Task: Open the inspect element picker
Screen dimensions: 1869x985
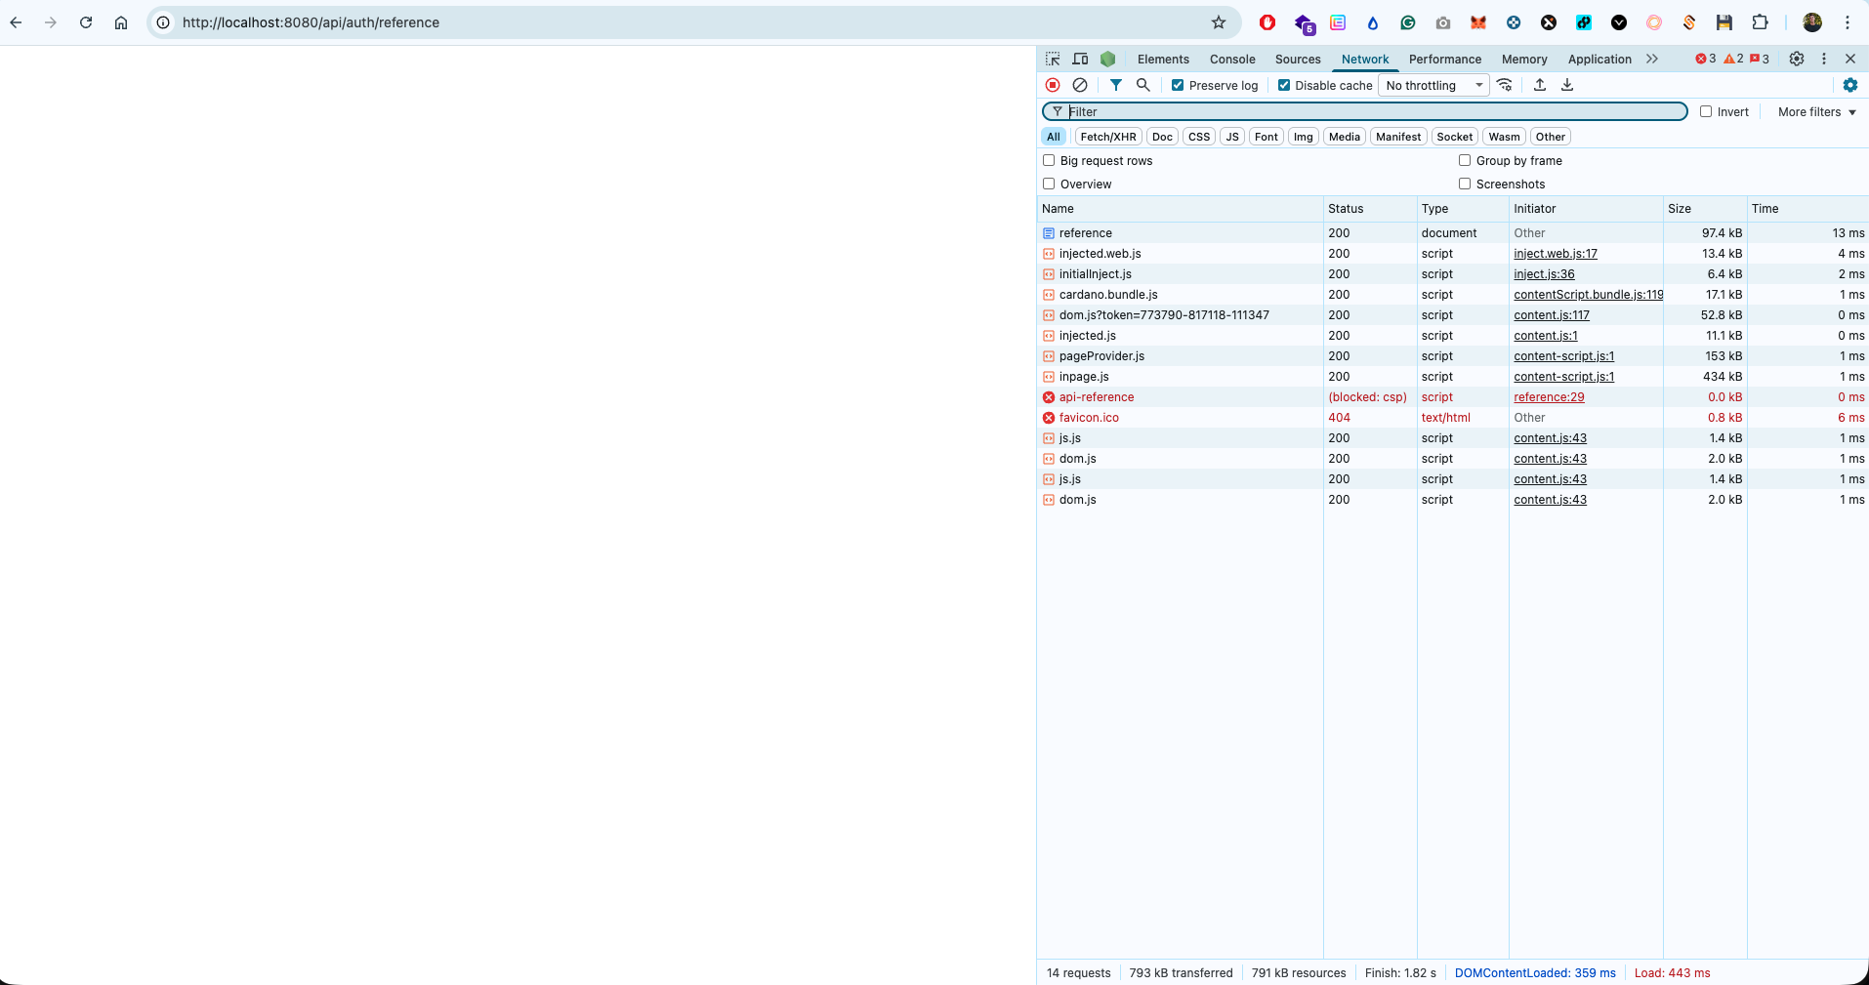Action: coord(1053,59)
